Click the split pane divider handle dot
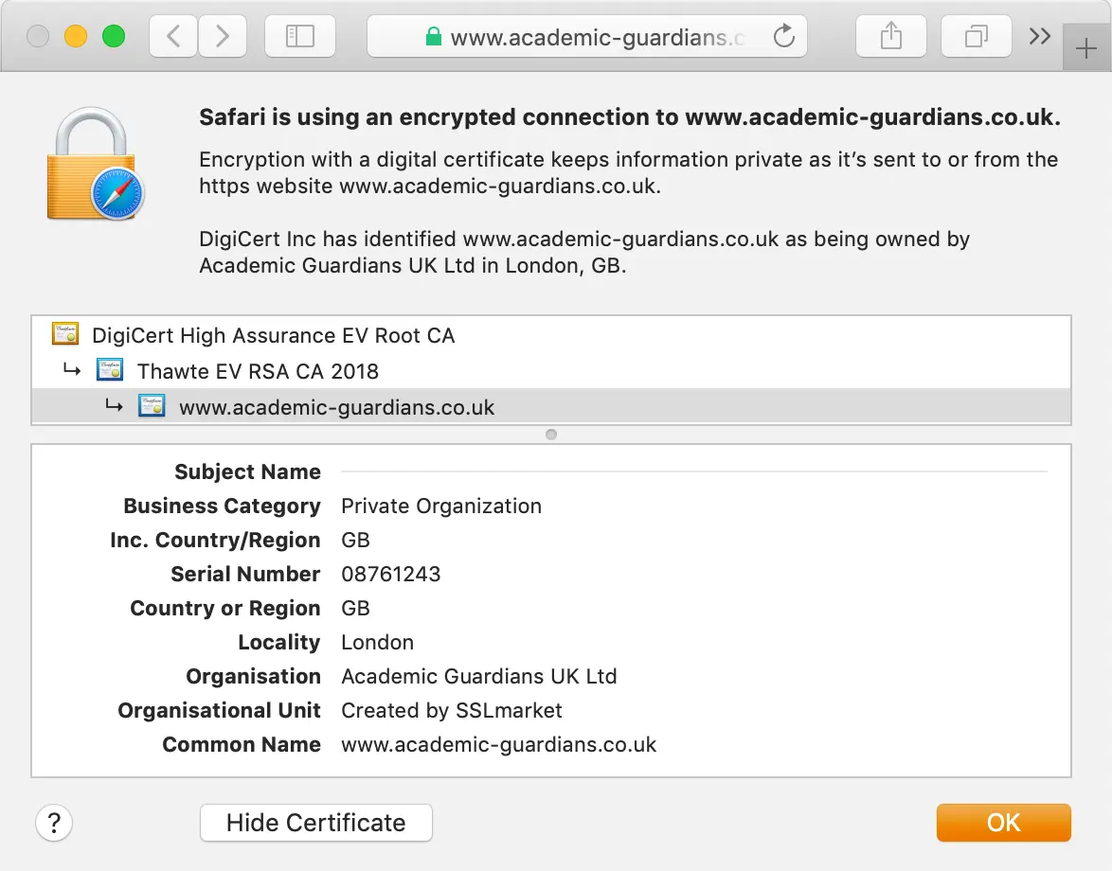This screenshot has width=1112, height=871. [551, 435]
